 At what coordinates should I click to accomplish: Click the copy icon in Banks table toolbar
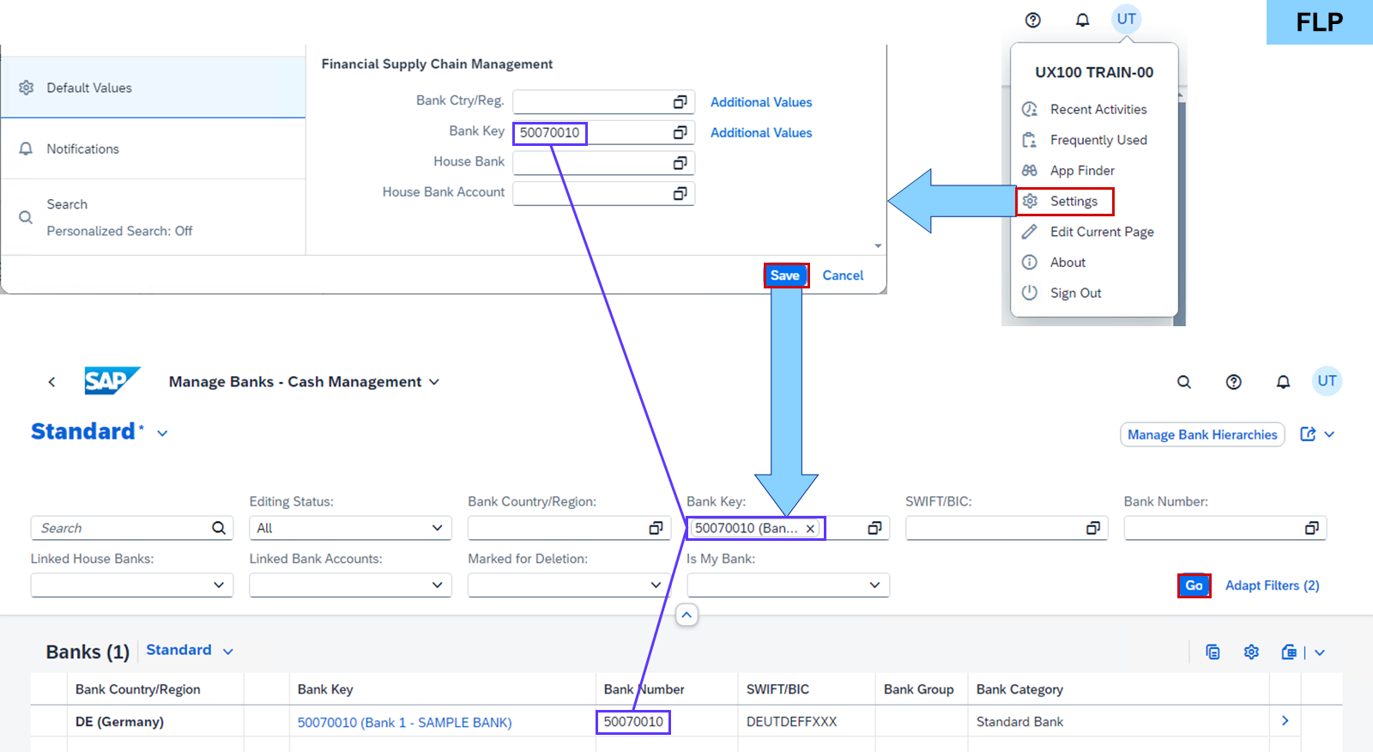(x=1213, y=652)
